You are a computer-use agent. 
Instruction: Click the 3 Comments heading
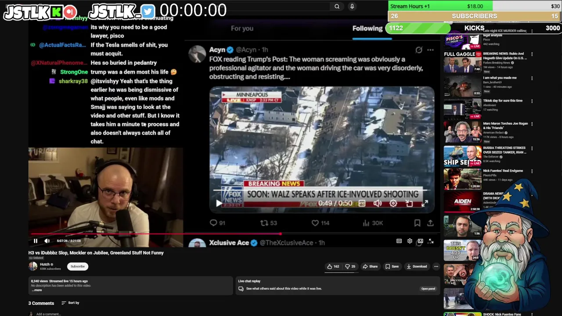pyautogui.click(x=41, y=303)
